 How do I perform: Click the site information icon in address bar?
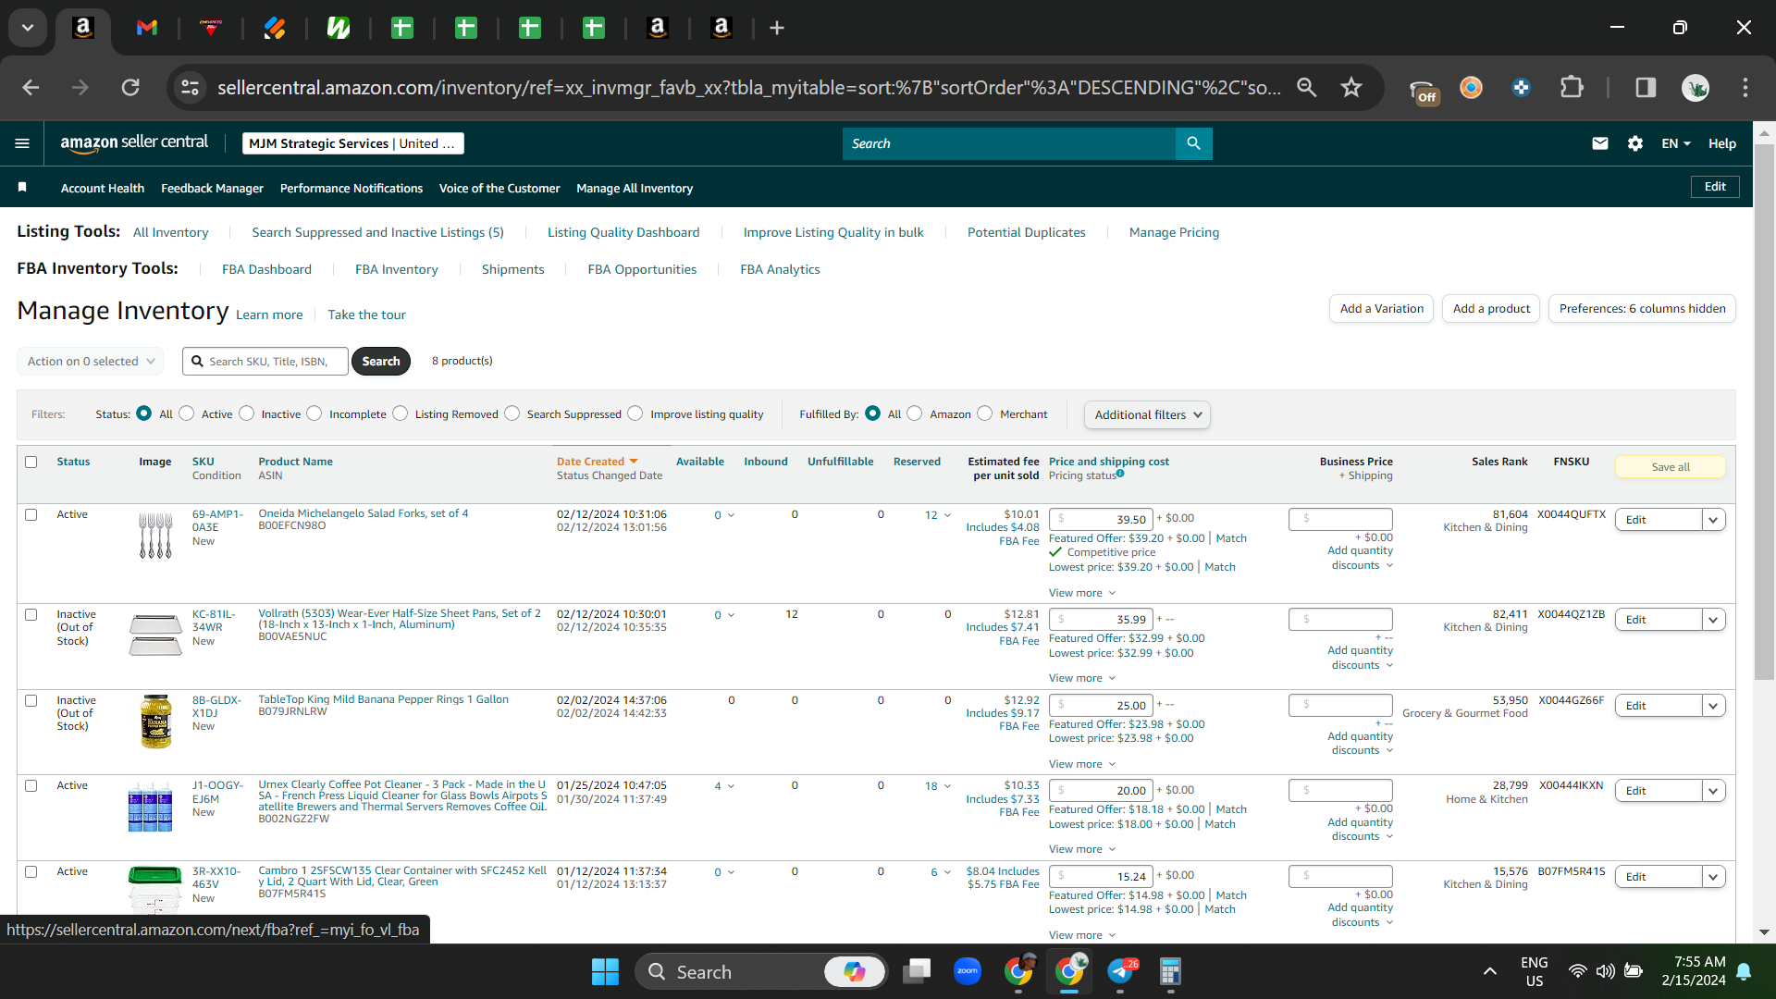(x=190, y=87)
